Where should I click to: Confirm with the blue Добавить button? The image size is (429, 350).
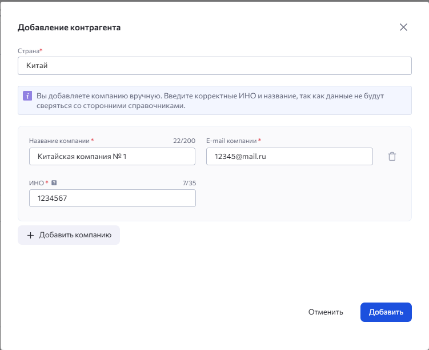click(x=386, y=312)
